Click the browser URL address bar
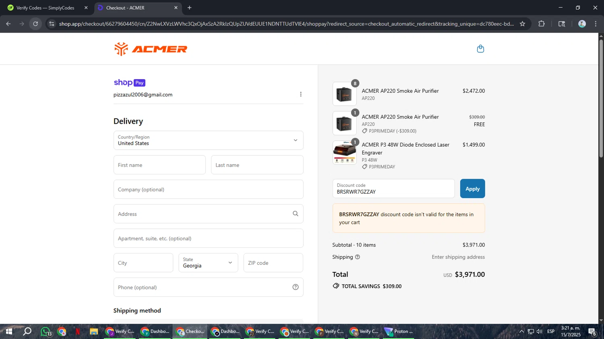 click(x=286, y=24)
